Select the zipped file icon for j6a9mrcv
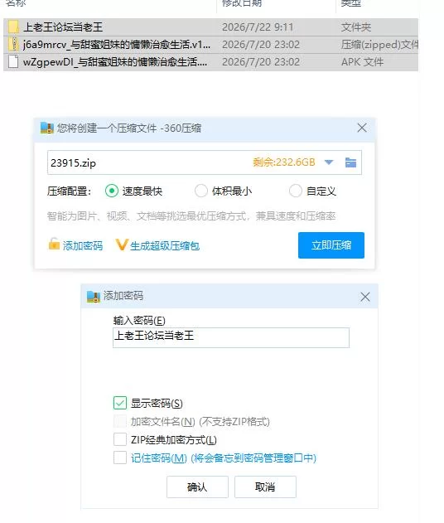The image size is (444, 523). point(13,45)
